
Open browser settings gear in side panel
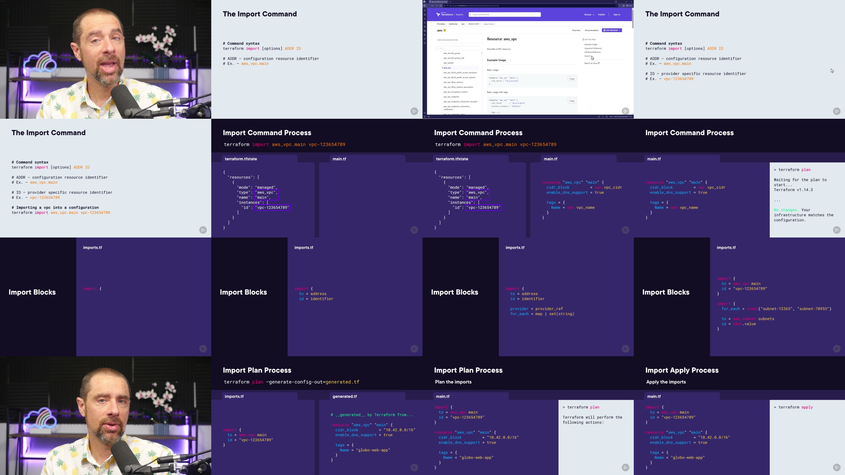click(x=425, y=113)
